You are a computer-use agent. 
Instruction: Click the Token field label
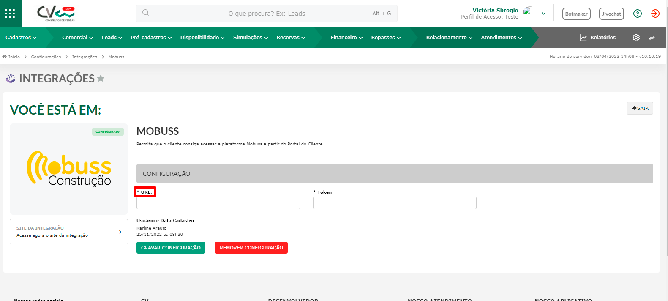tap(322, 192)
